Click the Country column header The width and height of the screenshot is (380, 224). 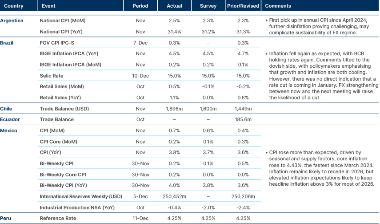coord(14,6)
